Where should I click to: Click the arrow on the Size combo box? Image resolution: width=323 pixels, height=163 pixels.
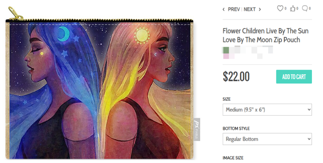309,109
